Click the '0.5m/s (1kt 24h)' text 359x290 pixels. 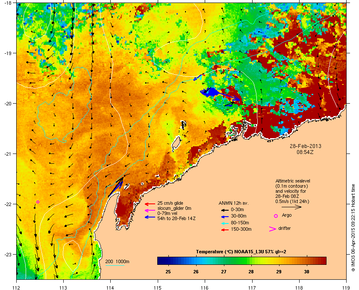tap(292, 201)
